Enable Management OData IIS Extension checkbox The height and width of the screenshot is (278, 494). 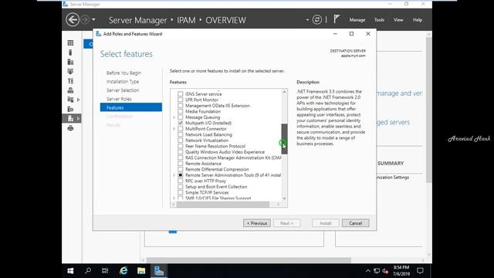(180, 106)
